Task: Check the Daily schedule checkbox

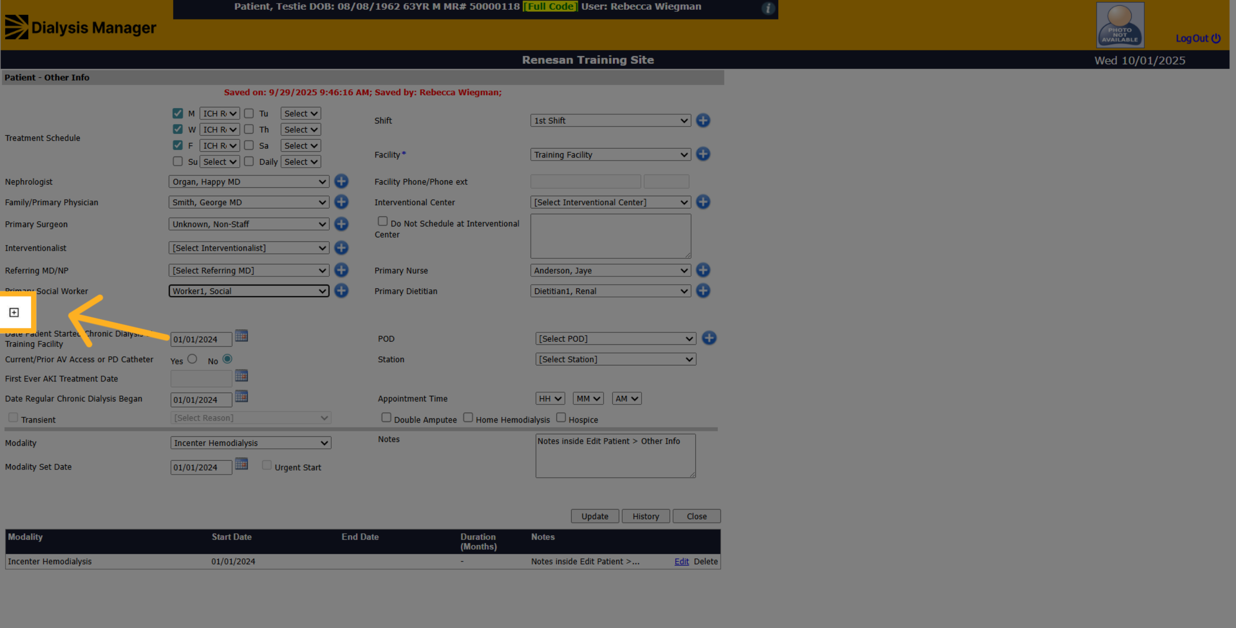Action: coord(249,161)
